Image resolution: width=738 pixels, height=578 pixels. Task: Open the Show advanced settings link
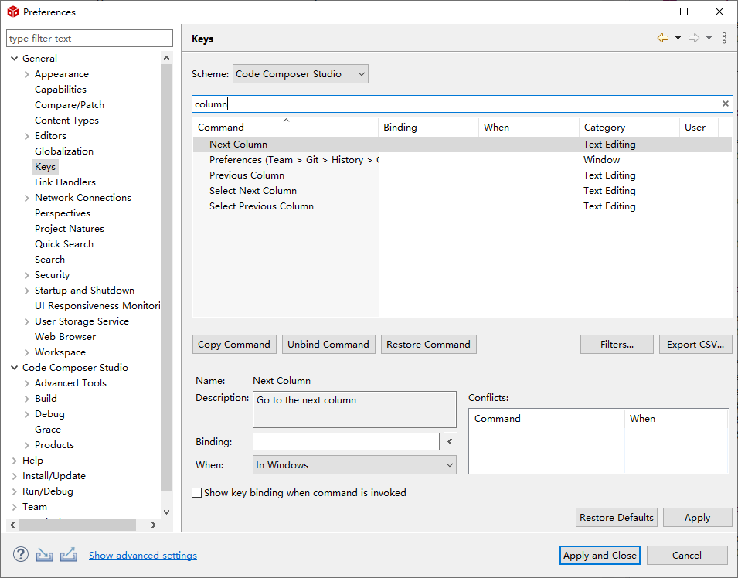pyautogui.click(x=143, y=556)
